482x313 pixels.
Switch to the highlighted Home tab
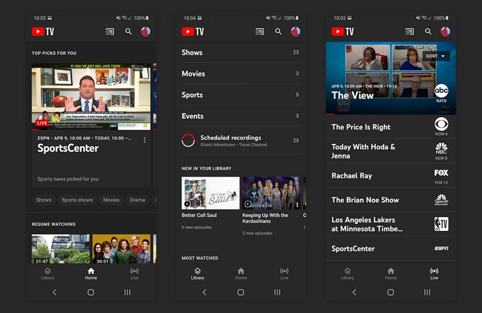tap(91, 274)
